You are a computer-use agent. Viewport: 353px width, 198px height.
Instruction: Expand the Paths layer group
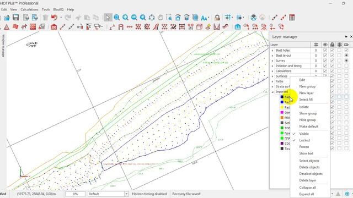point(272,81)
